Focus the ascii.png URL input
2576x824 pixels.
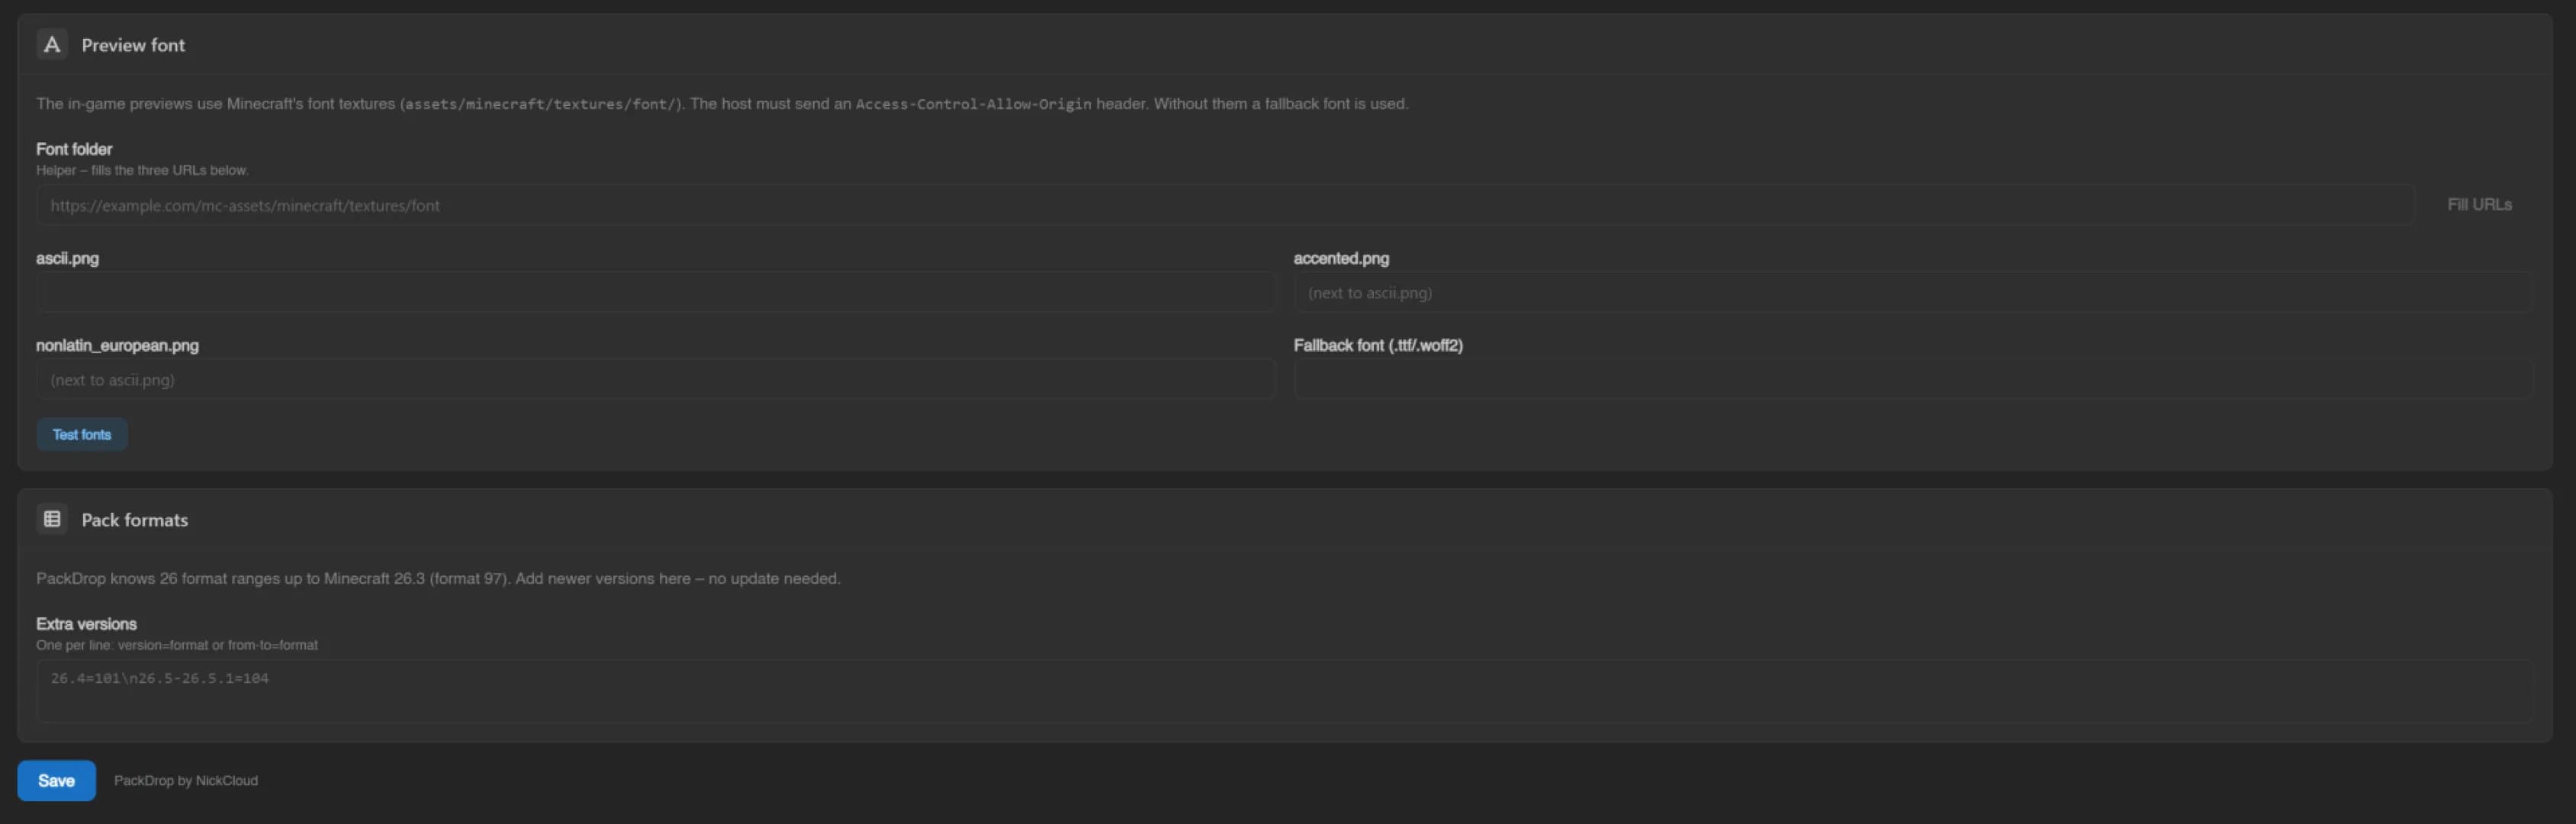pyautogui.click(x=656, y=292)
